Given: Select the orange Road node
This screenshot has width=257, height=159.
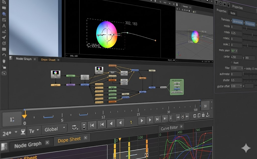Looking at the screenshot, I should [55, 85].
